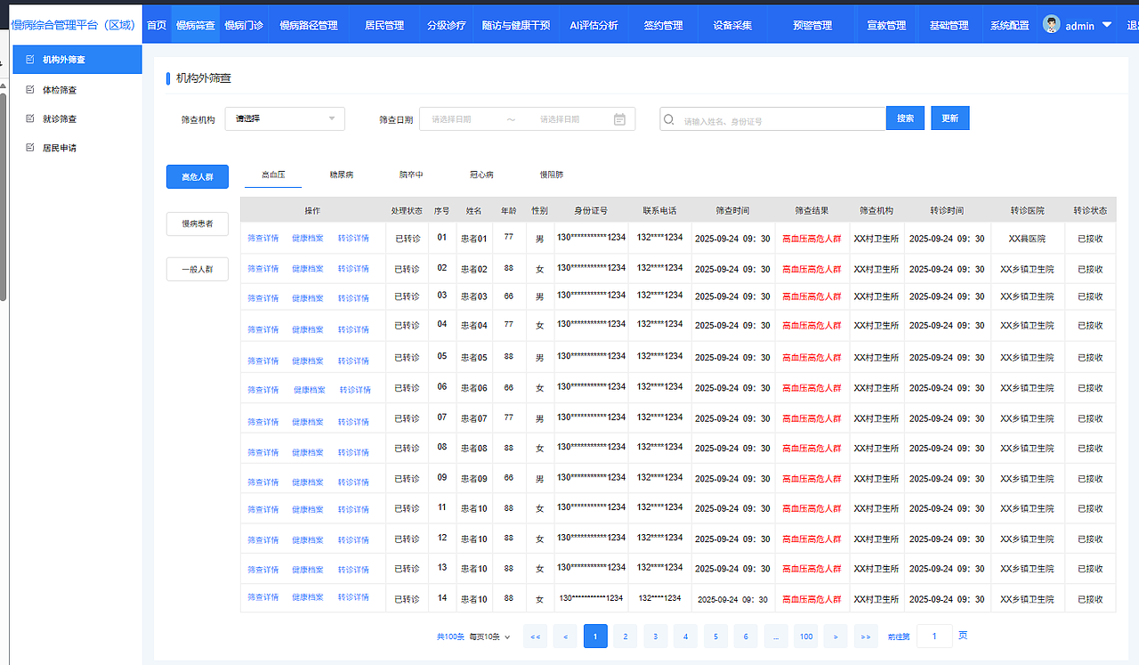
Task: Open 健康档案 for 患者07
Action: coord(308,422)
